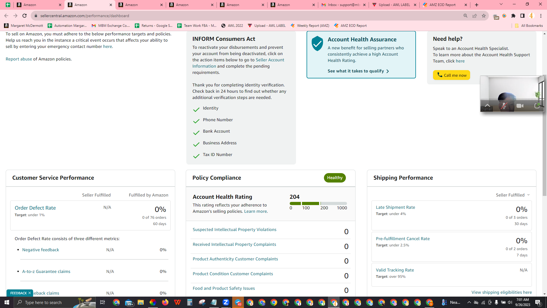Open the Seller Account Information link
This screenshot has width=547, height=308.
[238, 63]
